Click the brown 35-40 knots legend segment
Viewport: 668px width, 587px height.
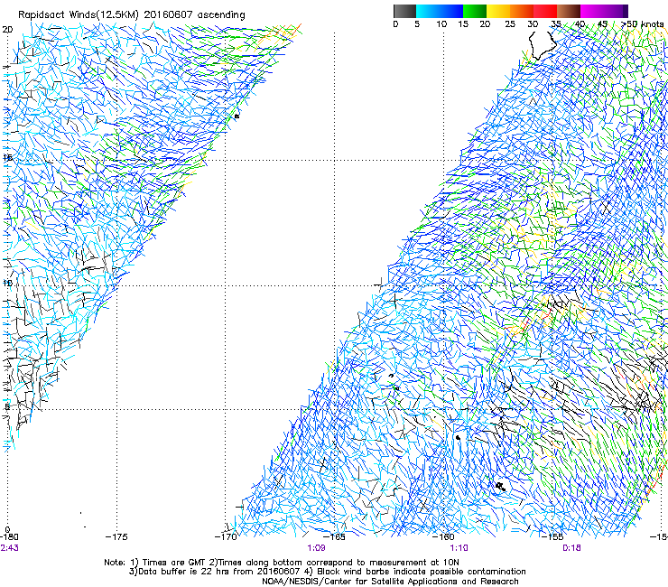[x=569, y=11]
